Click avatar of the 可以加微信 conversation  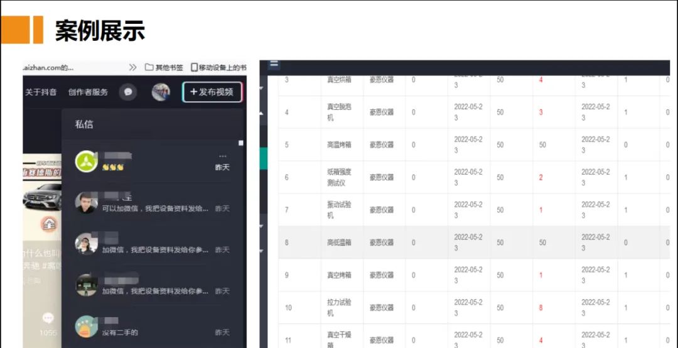coord(86,202)
